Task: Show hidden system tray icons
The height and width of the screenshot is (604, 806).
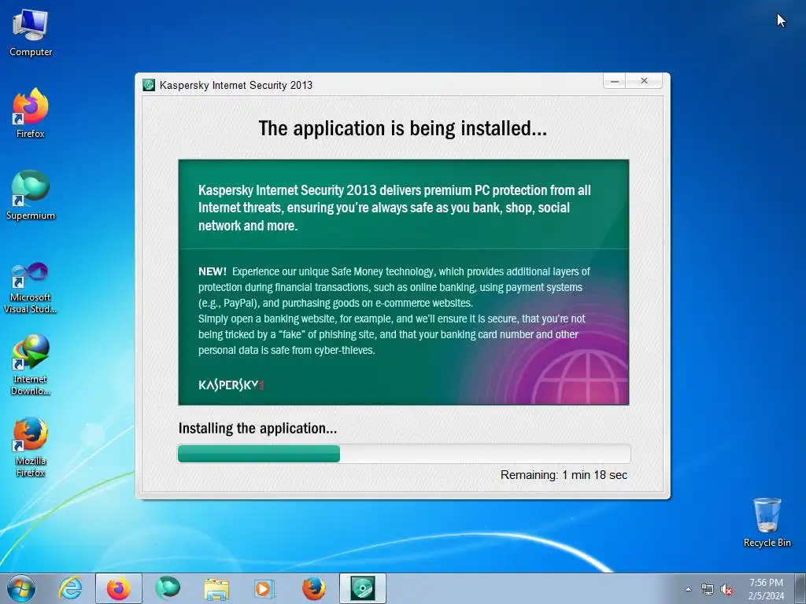Action: pos(688,589)
